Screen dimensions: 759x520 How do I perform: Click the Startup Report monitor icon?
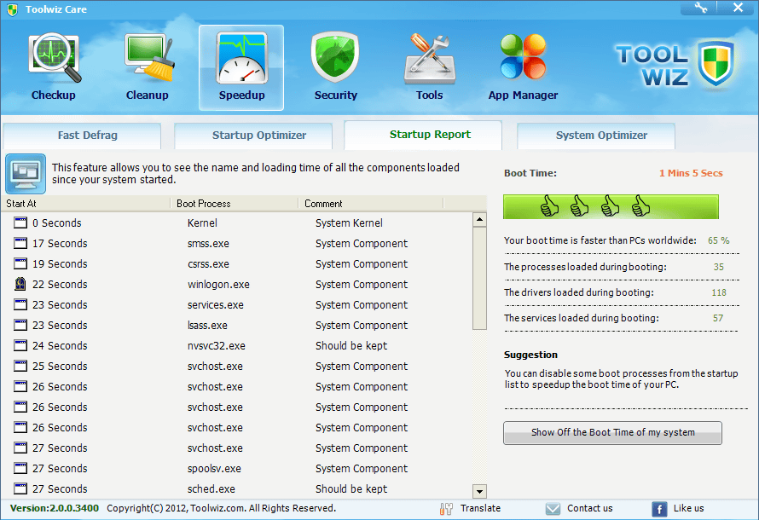pyautogui.click(x=26, y=174)
